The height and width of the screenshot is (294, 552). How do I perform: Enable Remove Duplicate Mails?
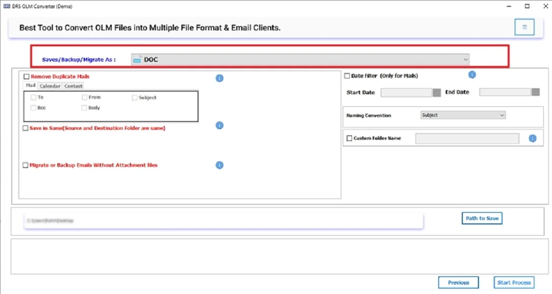pos(25,76)
